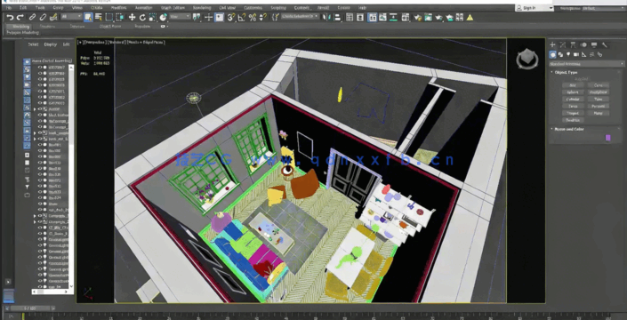Open the Tools menu
Viewport: 627px width, 320px height.
pyautogui.click(x=40, y=8)
